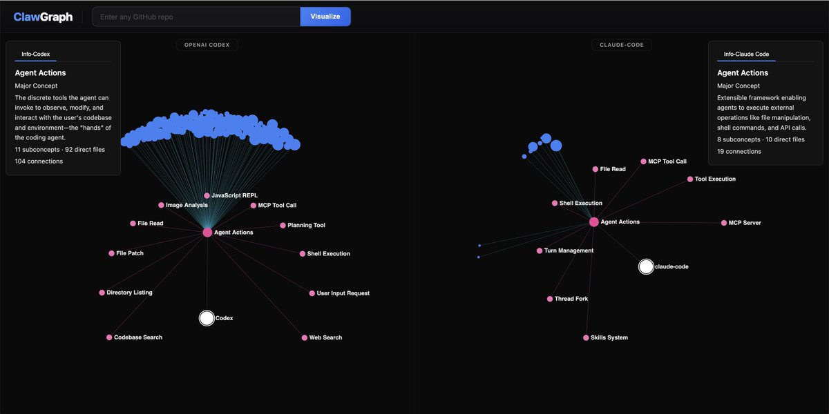Select the Tool Execution node
Image resolution: width=829 pixels, height=414 pixels.
[689, 179]
